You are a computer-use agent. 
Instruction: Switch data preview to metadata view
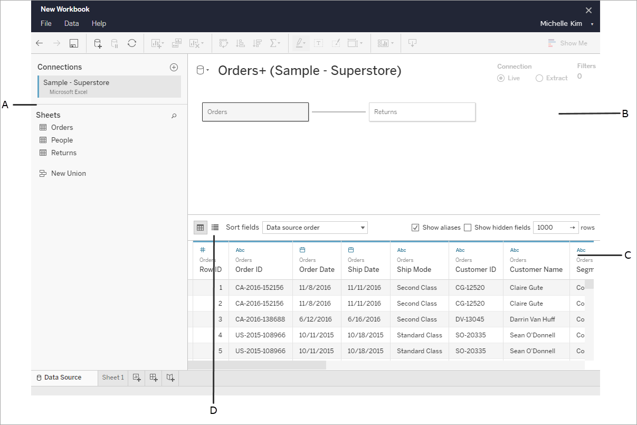coord(214,227)
